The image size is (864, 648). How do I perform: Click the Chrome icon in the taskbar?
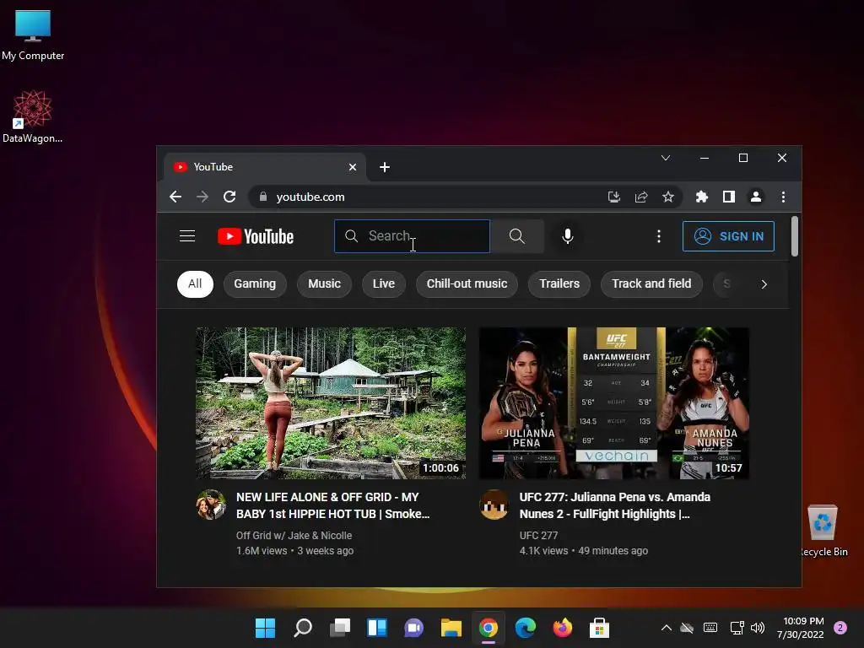click(x=489, y=628)
